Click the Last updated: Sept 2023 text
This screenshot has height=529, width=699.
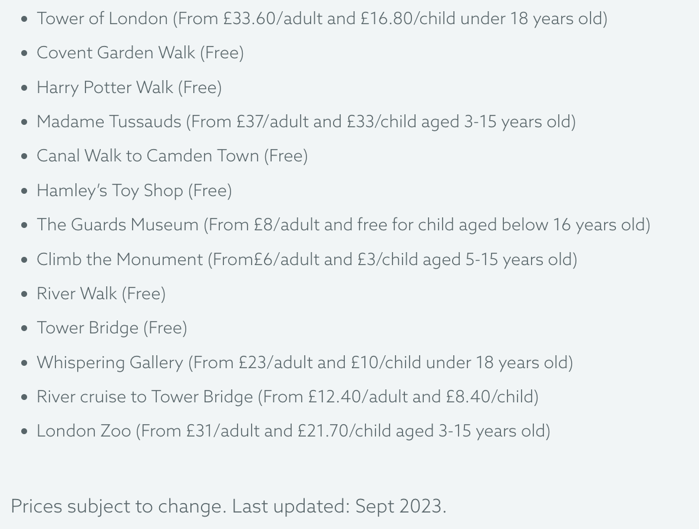click(339, 507)
